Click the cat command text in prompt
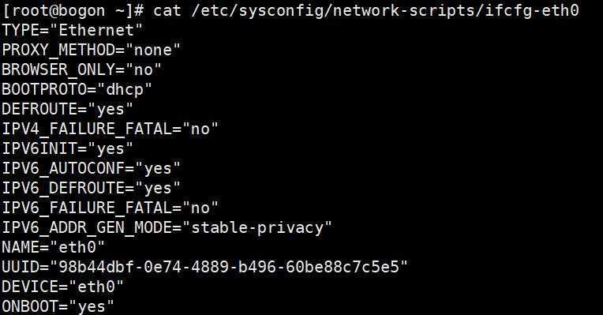Screen dimensions: 603x315 [167, 10]
